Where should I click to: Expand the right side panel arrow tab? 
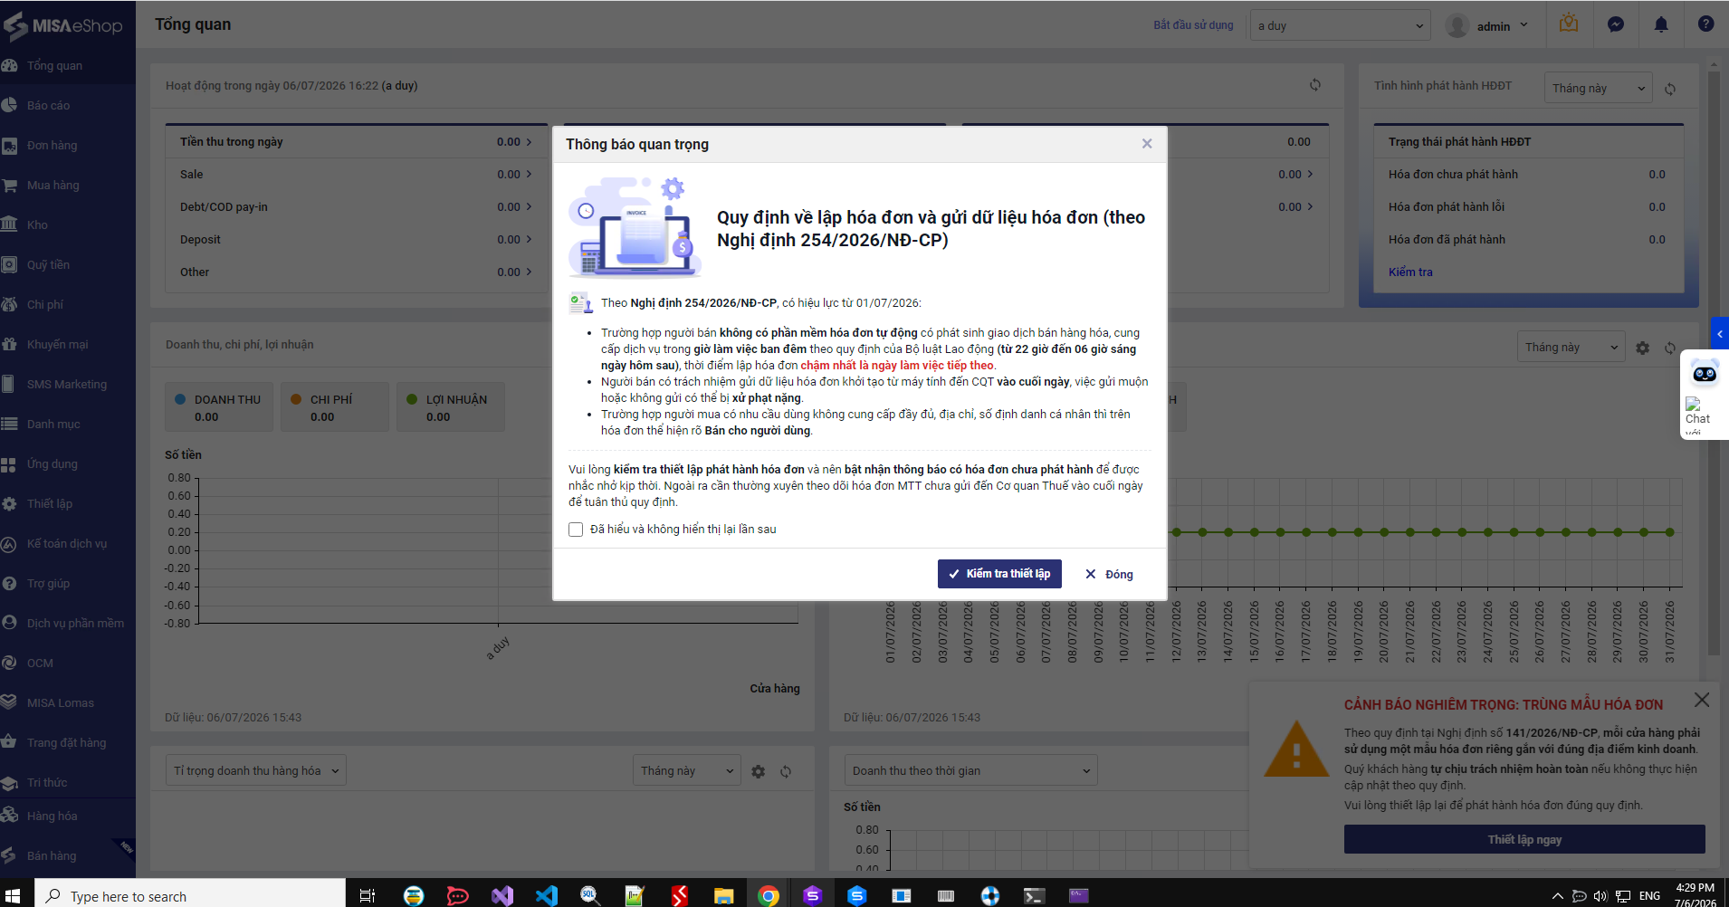(1719, 333)
